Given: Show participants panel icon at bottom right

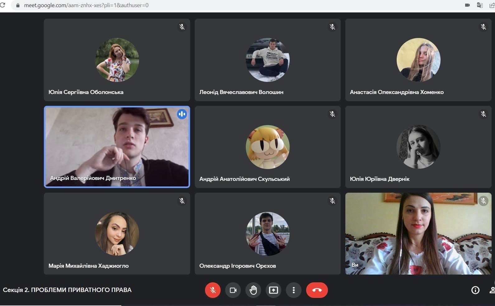Looking at the screenshot, I should pos(492,290).
